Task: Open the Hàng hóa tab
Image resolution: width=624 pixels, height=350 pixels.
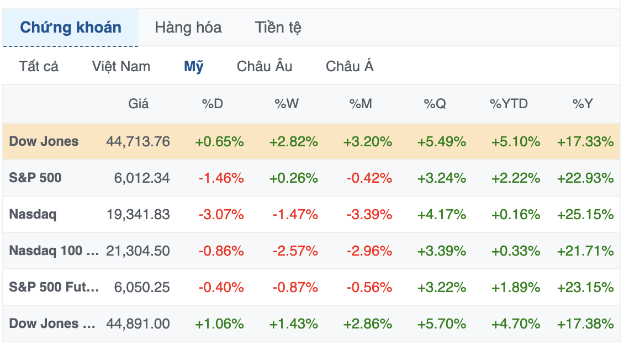Action: (x=188, y=27)
